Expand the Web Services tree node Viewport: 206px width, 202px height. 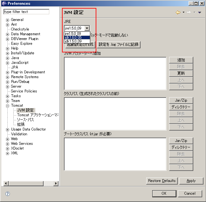(x=8, y=144)
